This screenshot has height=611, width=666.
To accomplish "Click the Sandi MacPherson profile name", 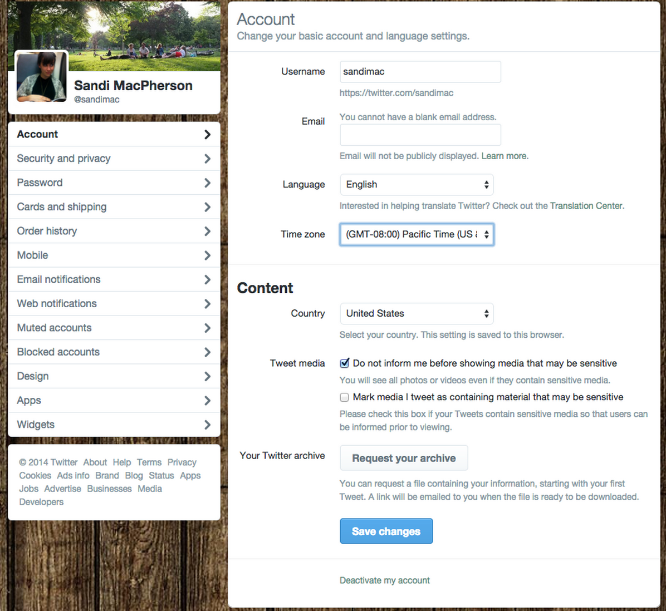I will coord(134,86).
